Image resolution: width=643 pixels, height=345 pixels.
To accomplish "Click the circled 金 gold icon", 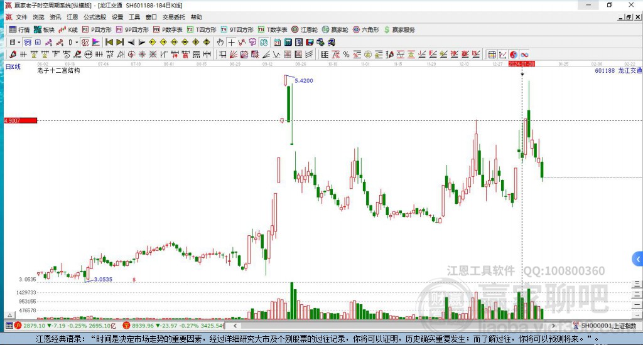I will (368, 55).
